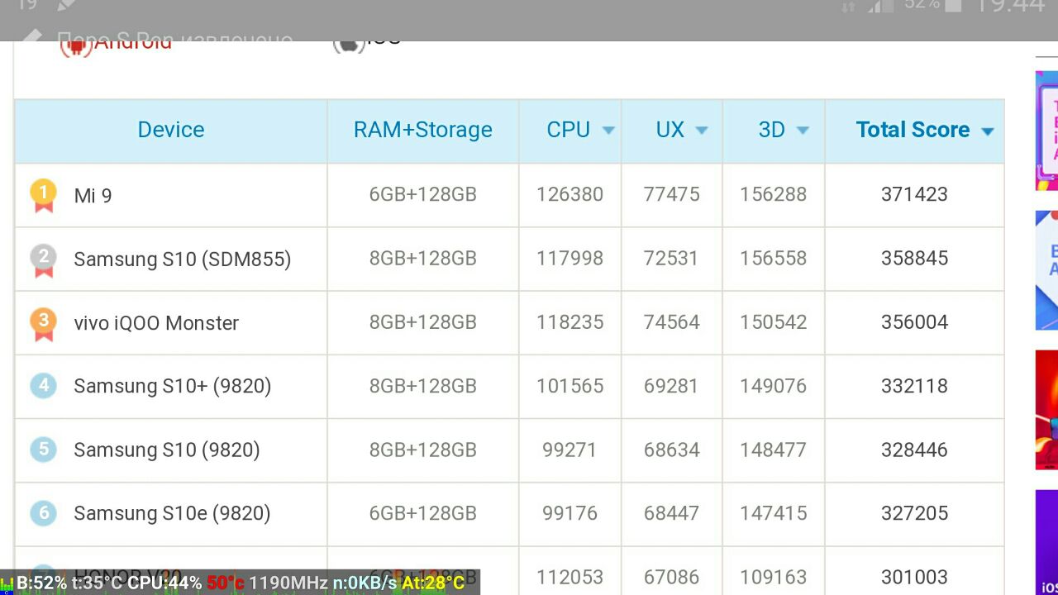Open the Mi 9 device entry
1058x595 pixels.
tap(93, 196)
